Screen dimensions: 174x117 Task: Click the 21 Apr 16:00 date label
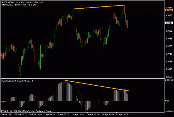tap(122, 114)
